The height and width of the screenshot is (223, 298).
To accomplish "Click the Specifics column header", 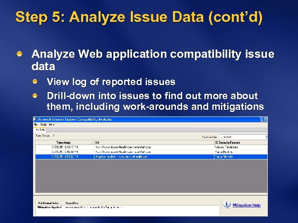I will click(72, 203).
